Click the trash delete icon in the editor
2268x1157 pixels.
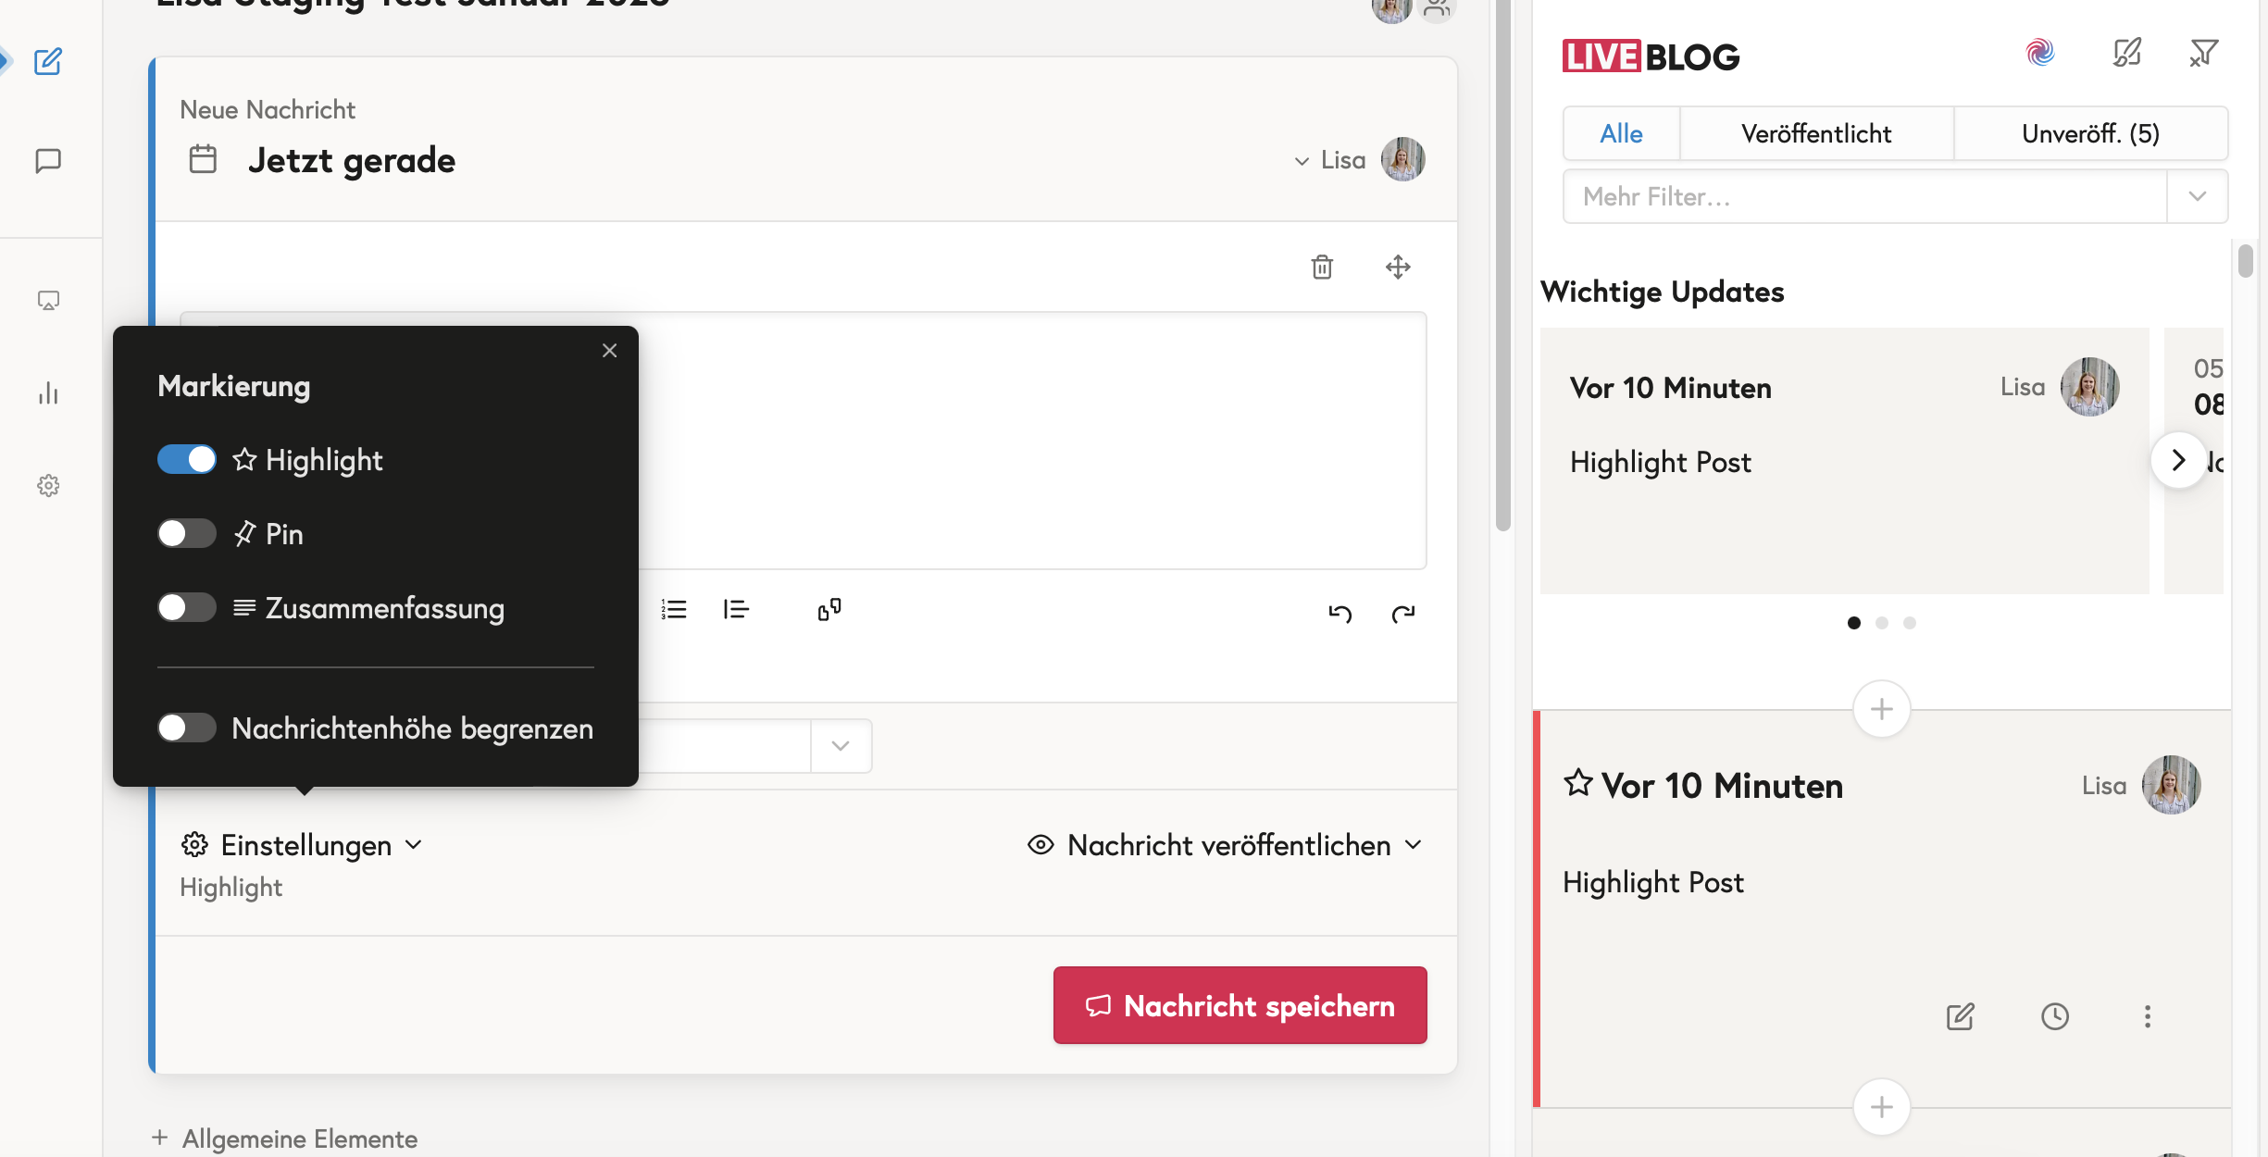(x=1322, y=267)
